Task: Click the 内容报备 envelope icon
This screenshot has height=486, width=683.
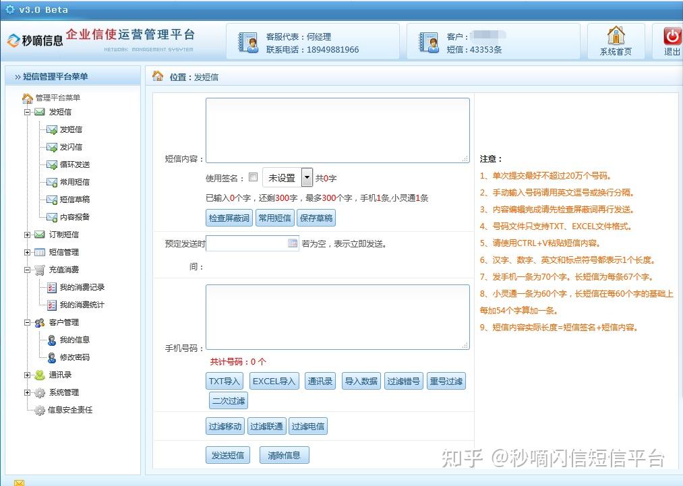Action: (x=52, y=217)
